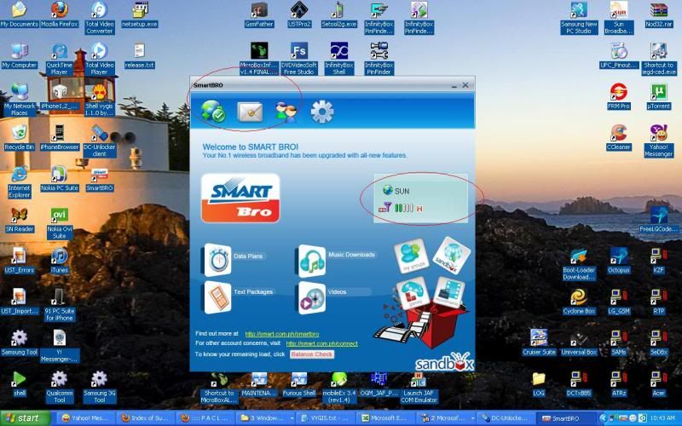
Task: Select the µTorrent desktop icon
Action: pyautogui.click(x=659, y=96)
